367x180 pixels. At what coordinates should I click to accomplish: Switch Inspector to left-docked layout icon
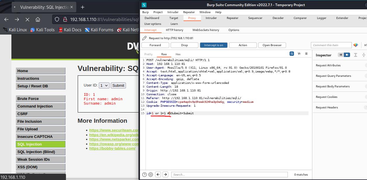[341, 55]
